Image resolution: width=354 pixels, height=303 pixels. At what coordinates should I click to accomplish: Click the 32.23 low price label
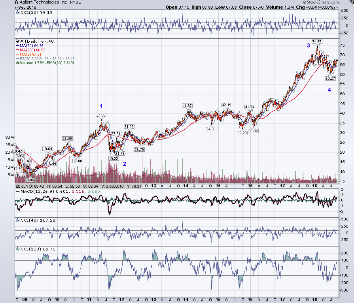tap(242, 133)
